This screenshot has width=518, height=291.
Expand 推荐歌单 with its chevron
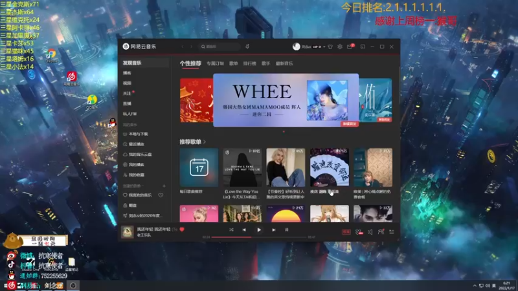coord(205,142)
